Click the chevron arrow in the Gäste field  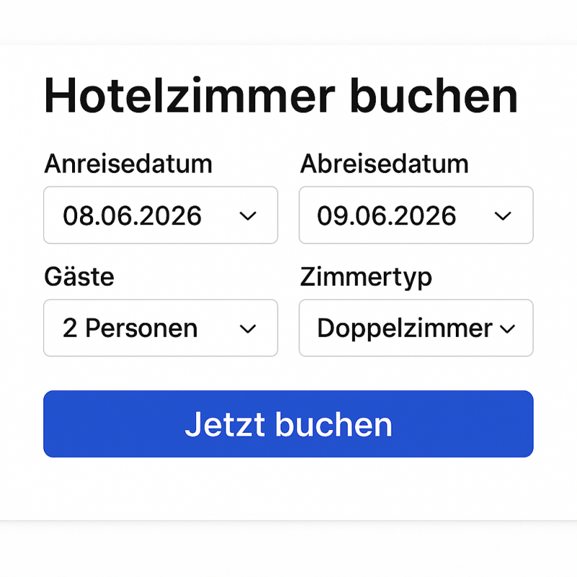(248, 329)
